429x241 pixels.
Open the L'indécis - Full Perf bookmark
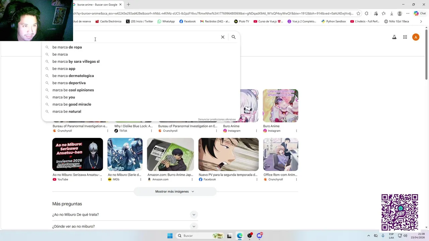[x=365, y=21]
